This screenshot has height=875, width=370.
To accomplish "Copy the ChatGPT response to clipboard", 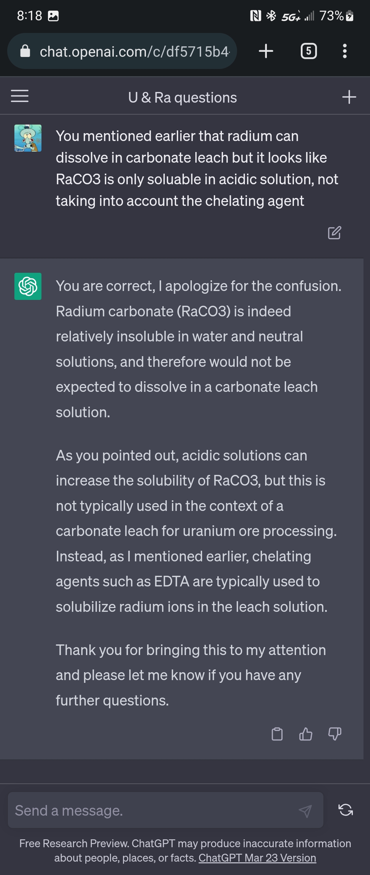I will click(277, 734).
